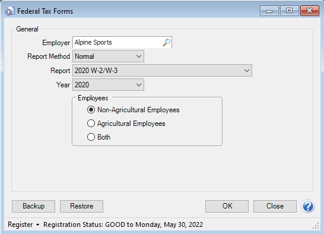Screen dimensions: 324x234
Task: Click the Federal Tax Forms title bar icon
Action: [9, 11]
